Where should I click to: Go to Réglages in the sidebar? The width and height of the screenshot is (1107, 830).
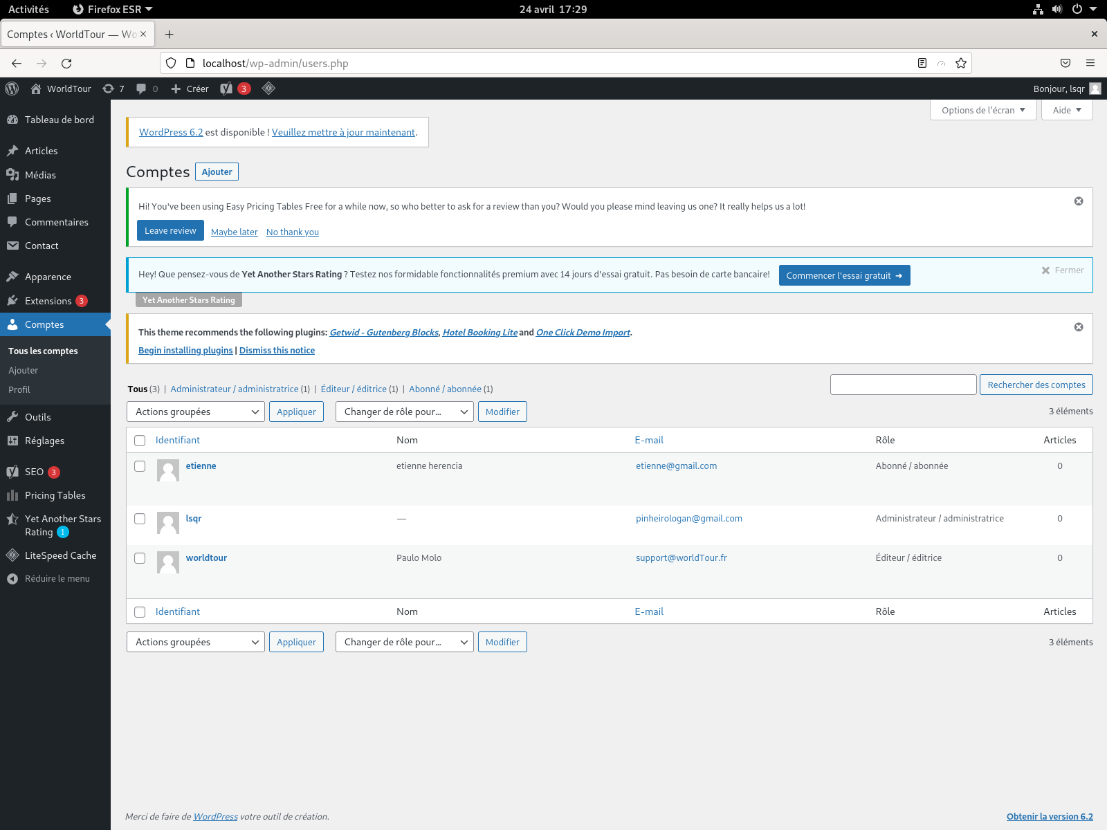(x=44, y=441)
